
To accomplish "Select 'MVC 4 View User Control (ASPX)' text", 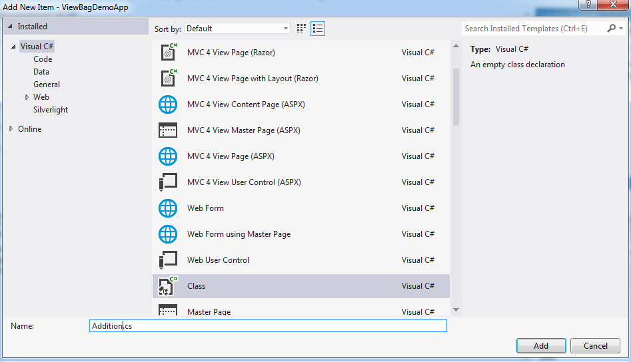I will tap(244, 182).
